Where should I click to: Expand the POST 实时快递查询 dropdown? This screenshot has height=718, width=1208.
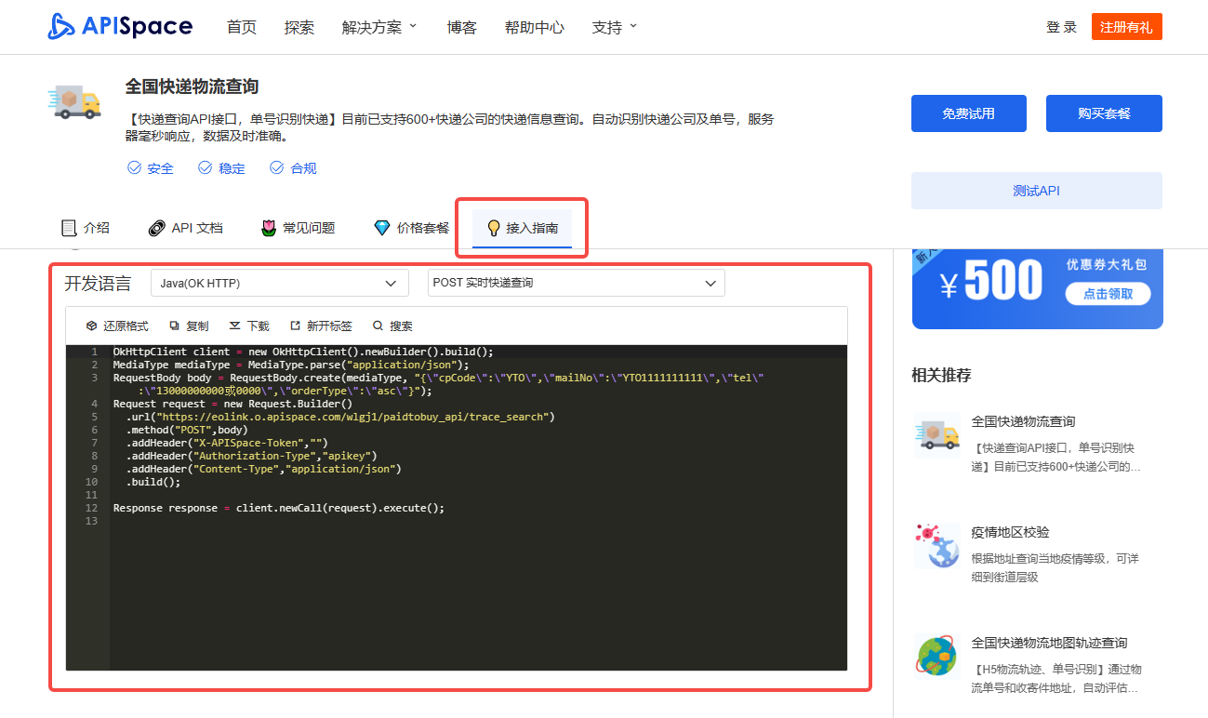[x=576, y=283]
